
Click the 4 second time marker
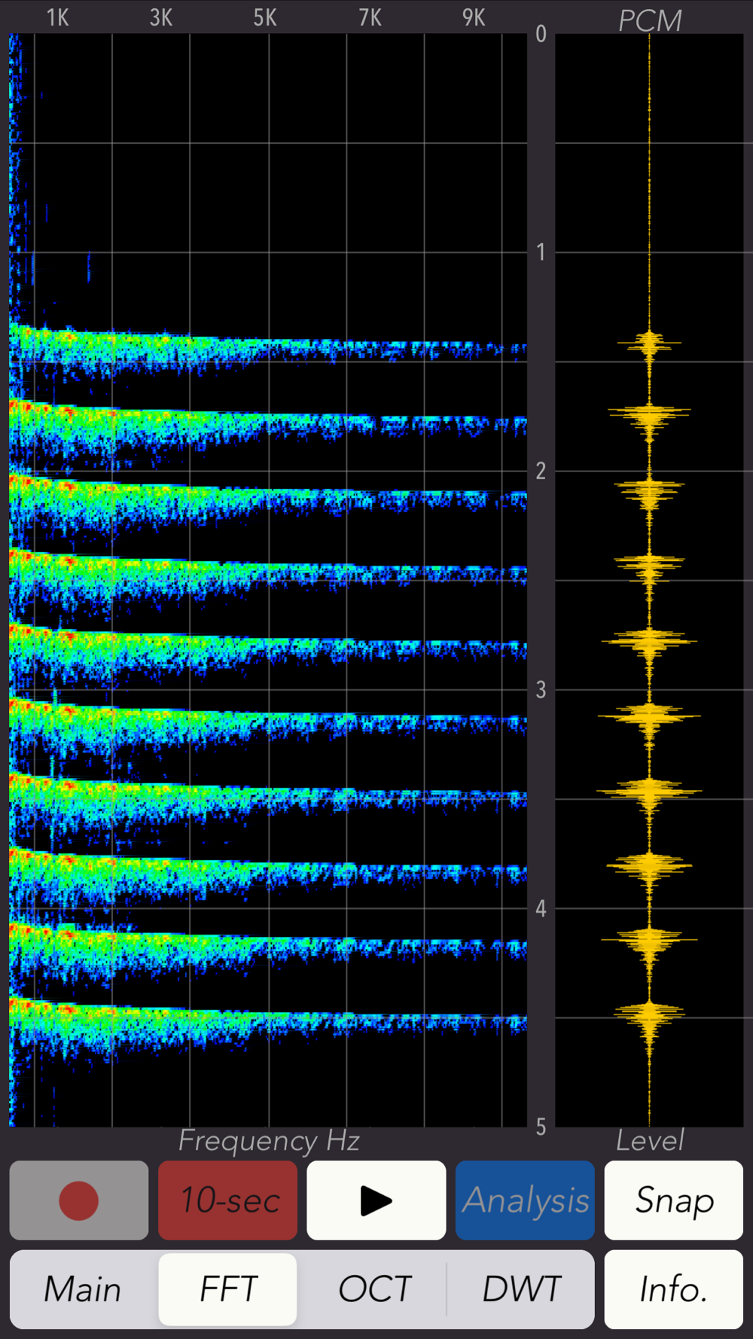point(541,909)
